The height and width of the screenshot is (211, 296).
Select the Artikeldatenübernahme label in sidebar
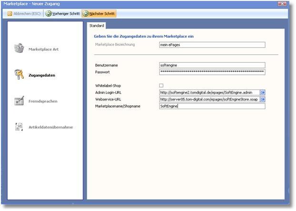pos(51,127)
